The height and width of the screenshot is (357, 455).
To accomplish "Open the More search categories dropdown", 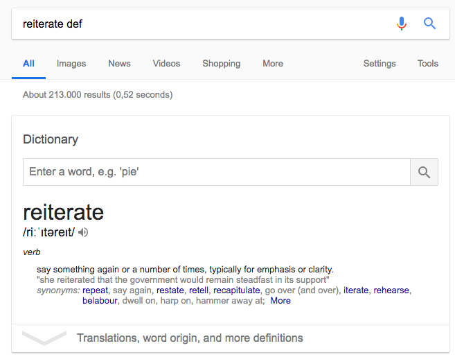I will (x=273, y=64).
